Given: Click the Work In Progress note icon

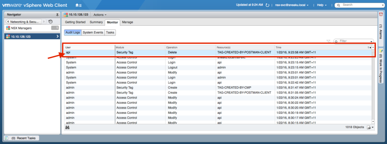Looking at the screenshot, I should tap(381, 51).
